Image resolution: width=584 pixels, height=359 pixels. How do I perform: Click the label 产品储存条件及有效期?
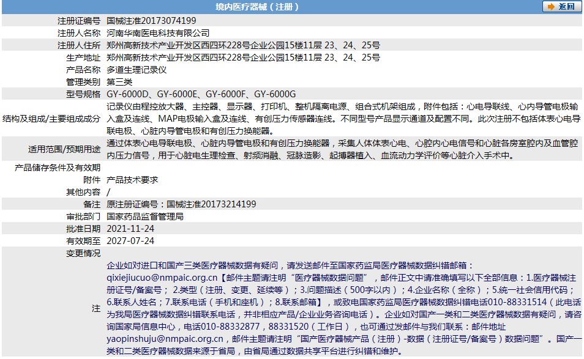(58, 168)
